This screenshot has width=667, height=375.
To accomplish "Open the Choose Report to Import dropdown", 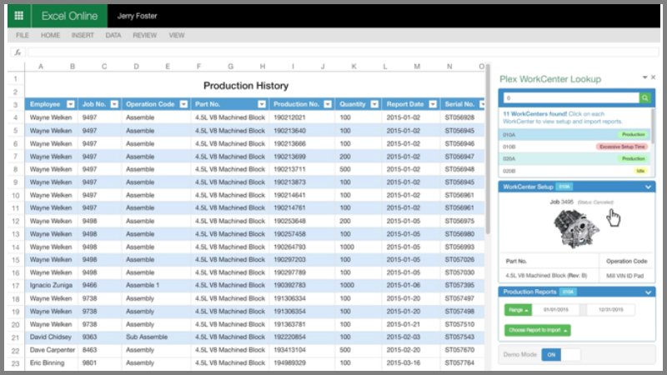I will (x=537, y=330).
